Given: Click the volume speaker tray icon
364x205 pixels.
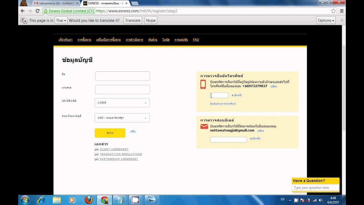Looking at the screenshot, I should pos(321,200).
